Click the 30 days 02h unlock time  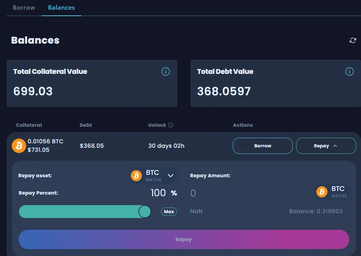166,146
